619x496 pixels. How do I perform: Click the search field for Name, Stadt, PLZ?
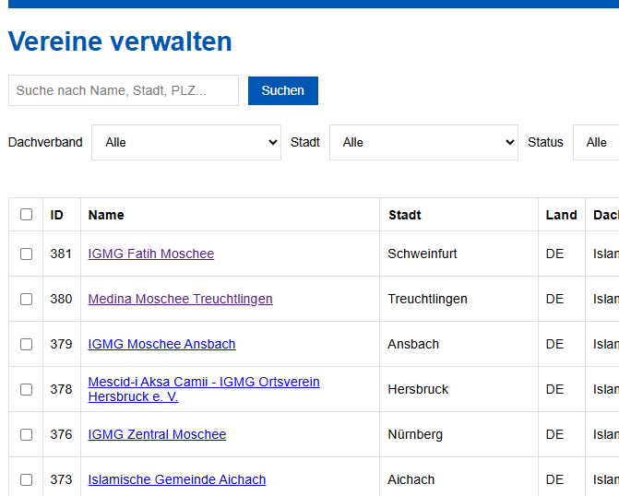coord(124,90)
